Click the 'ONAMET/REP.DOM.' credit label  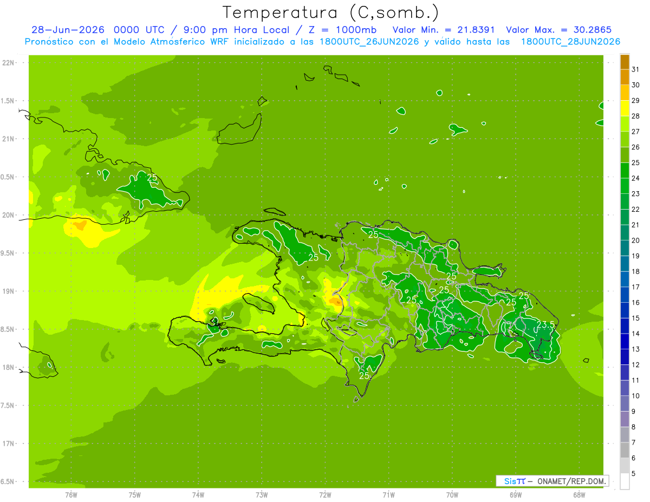(x=571, y=481)
